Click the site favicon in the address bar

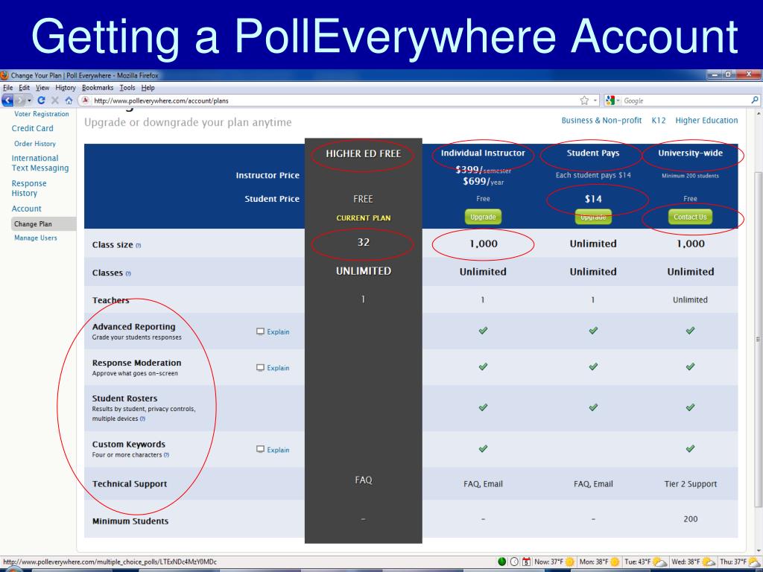coord(86,101)
